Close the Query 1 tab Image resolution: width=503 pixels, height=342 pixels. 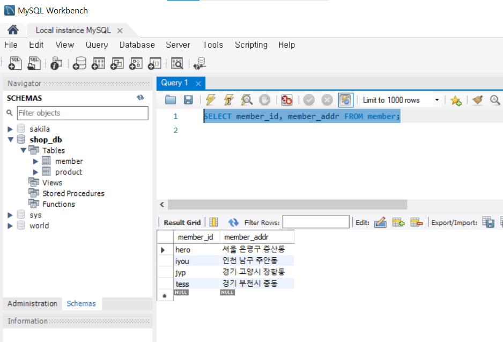click(x=198, y=84)
